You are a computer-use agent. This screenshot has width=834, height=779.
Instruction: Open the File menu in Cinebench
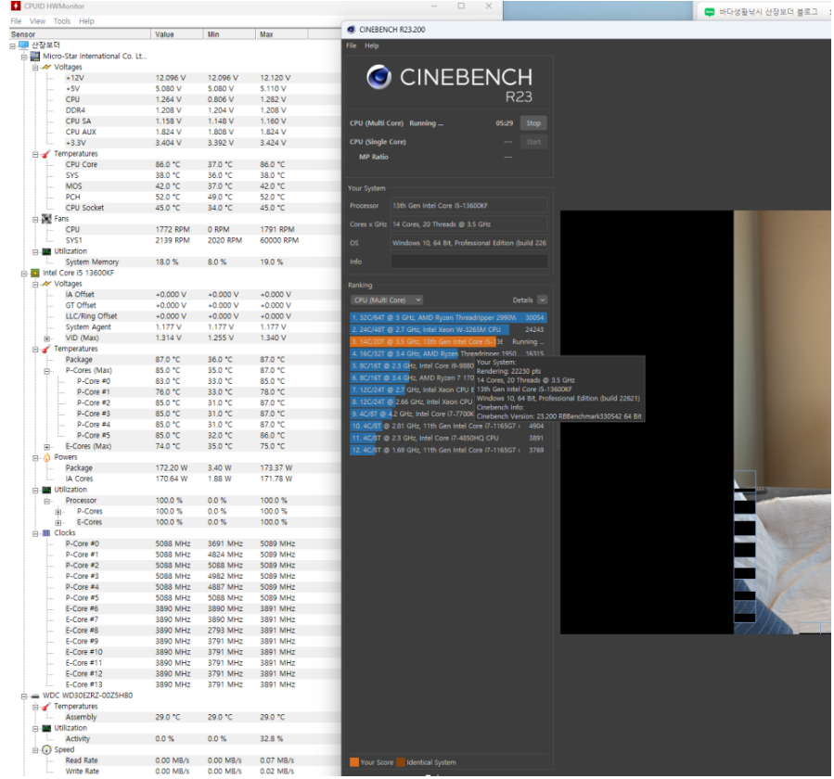351,45
